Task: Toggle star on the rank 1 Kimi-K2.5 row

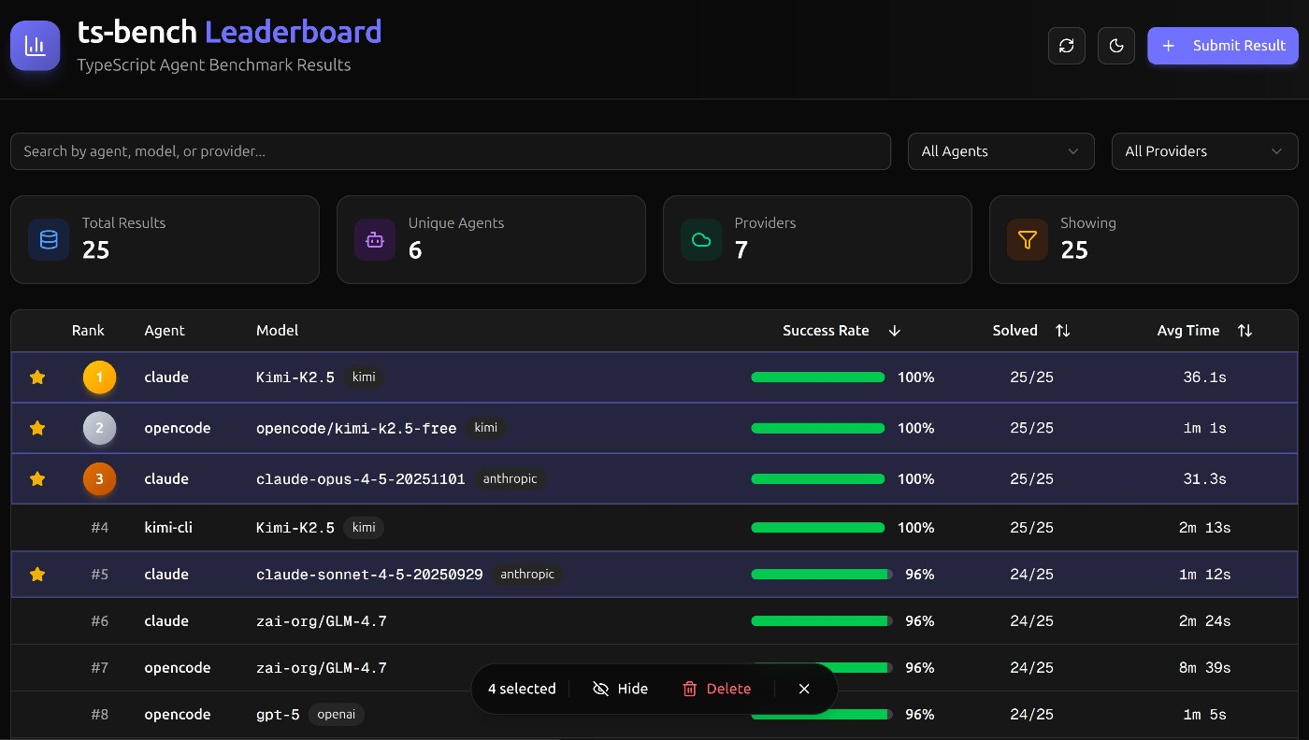Action: click(x=37, y=377)
